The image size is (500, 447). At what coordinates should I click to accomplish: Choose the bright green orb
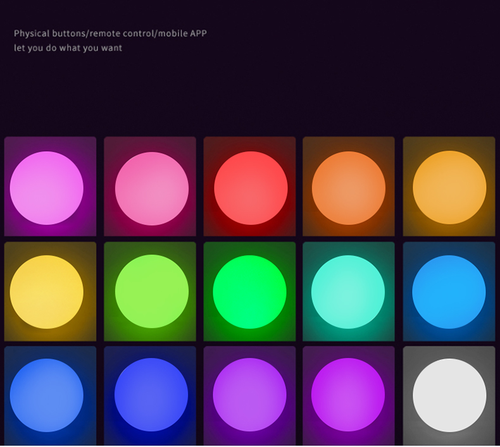point(249,292)
